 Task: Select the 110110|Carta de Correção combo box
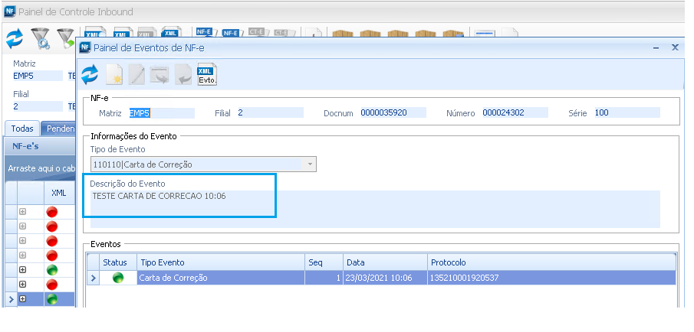203,164
